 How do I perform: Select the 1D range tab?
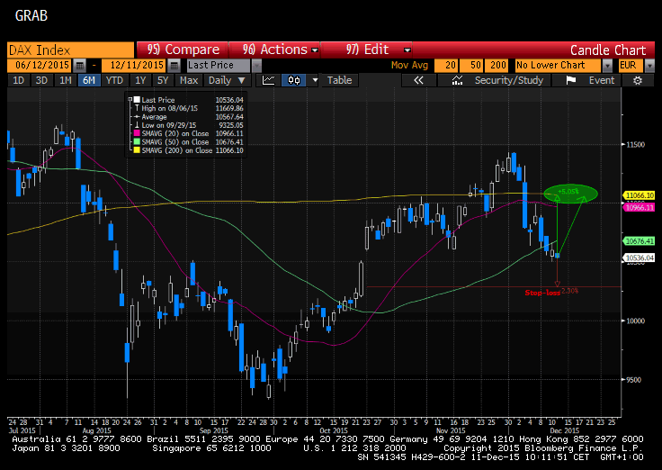pos(19,80)
